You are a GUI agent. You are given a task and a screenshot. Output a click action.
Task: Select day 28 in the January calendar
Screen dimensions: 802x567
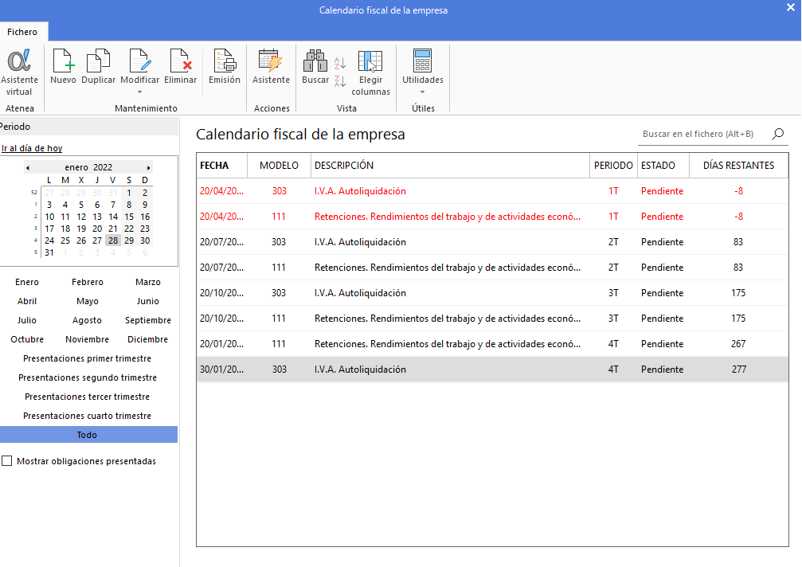pyautogui.click(x=113, y=240)
